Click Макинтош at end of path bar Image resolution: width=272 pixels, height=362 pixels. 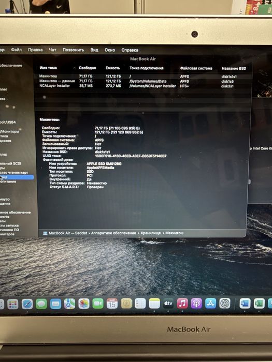coord(175,233)
